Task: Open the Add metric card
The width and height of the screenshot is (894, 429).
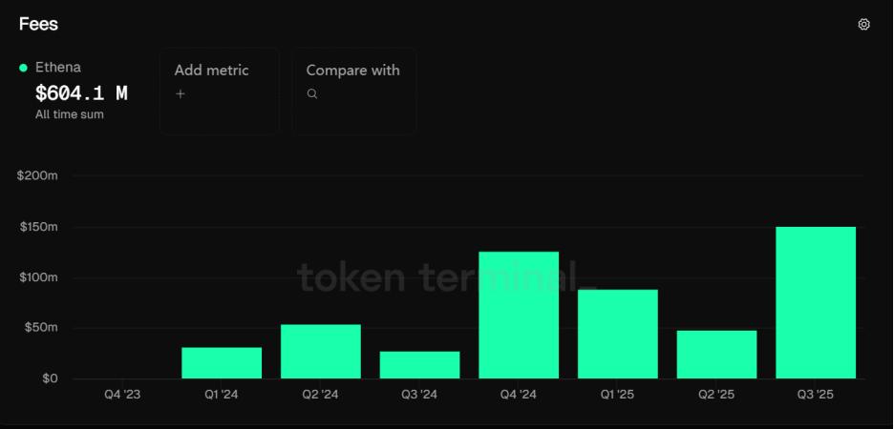Action: (x=219, y=91)
